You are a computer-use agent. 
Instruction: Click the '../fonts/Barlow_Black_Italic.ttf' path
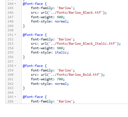[x=83, y=44]
